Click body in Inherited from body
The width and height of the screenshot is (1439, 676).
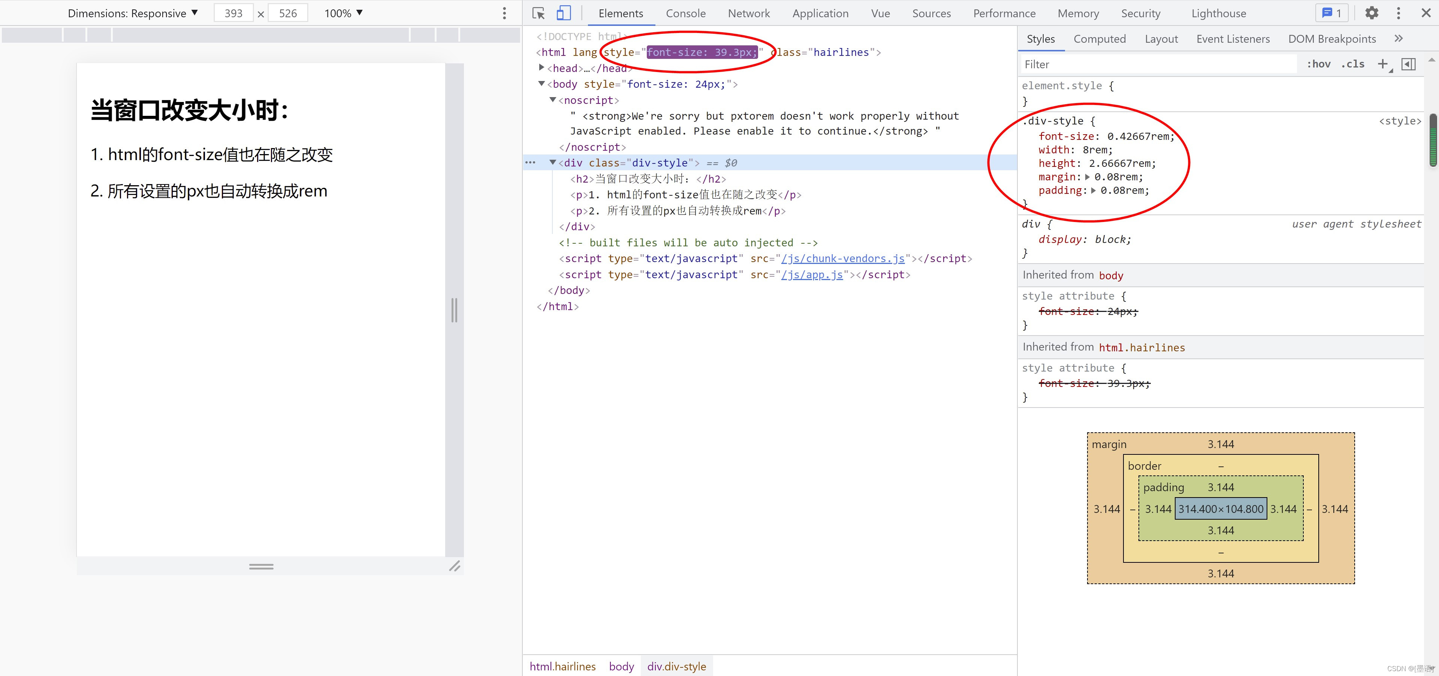click(x=1110, y=276)
